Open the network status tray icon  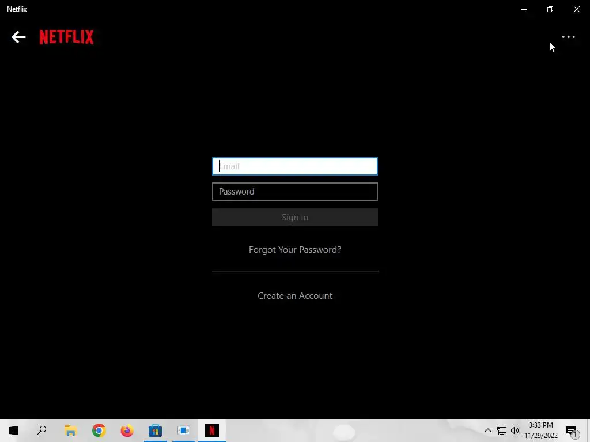[502, 430]
